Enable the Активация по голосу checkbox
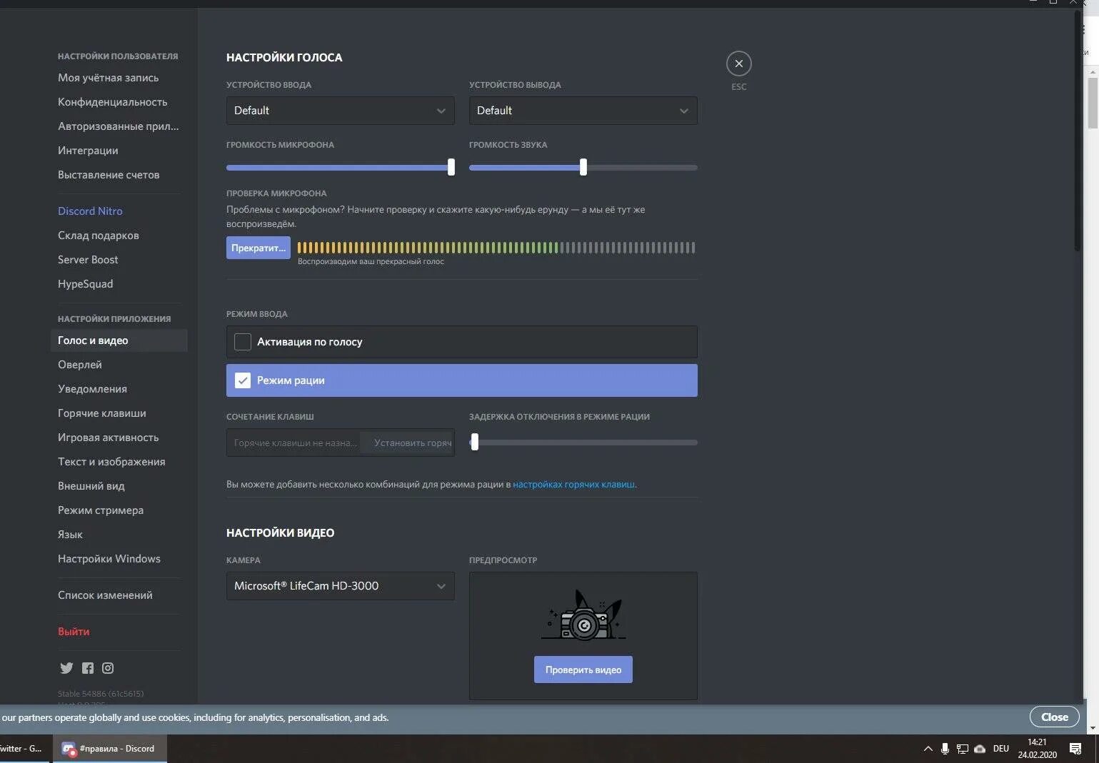Image resolution: width=1099 pixels, height=763 pixels. pos(243,342)
